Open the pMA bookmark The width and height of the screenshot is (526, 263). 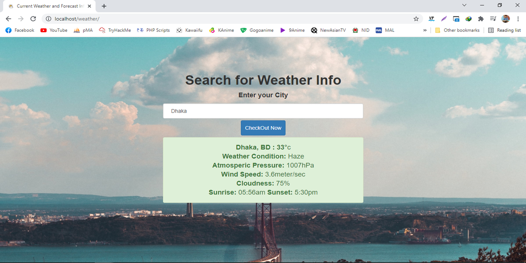point(83,30)
